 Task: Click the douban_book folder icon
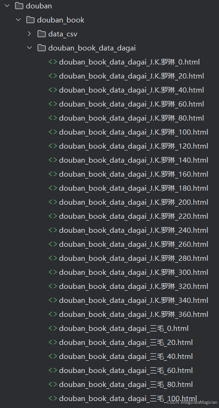pyautogui.click(x=30, y=20)
